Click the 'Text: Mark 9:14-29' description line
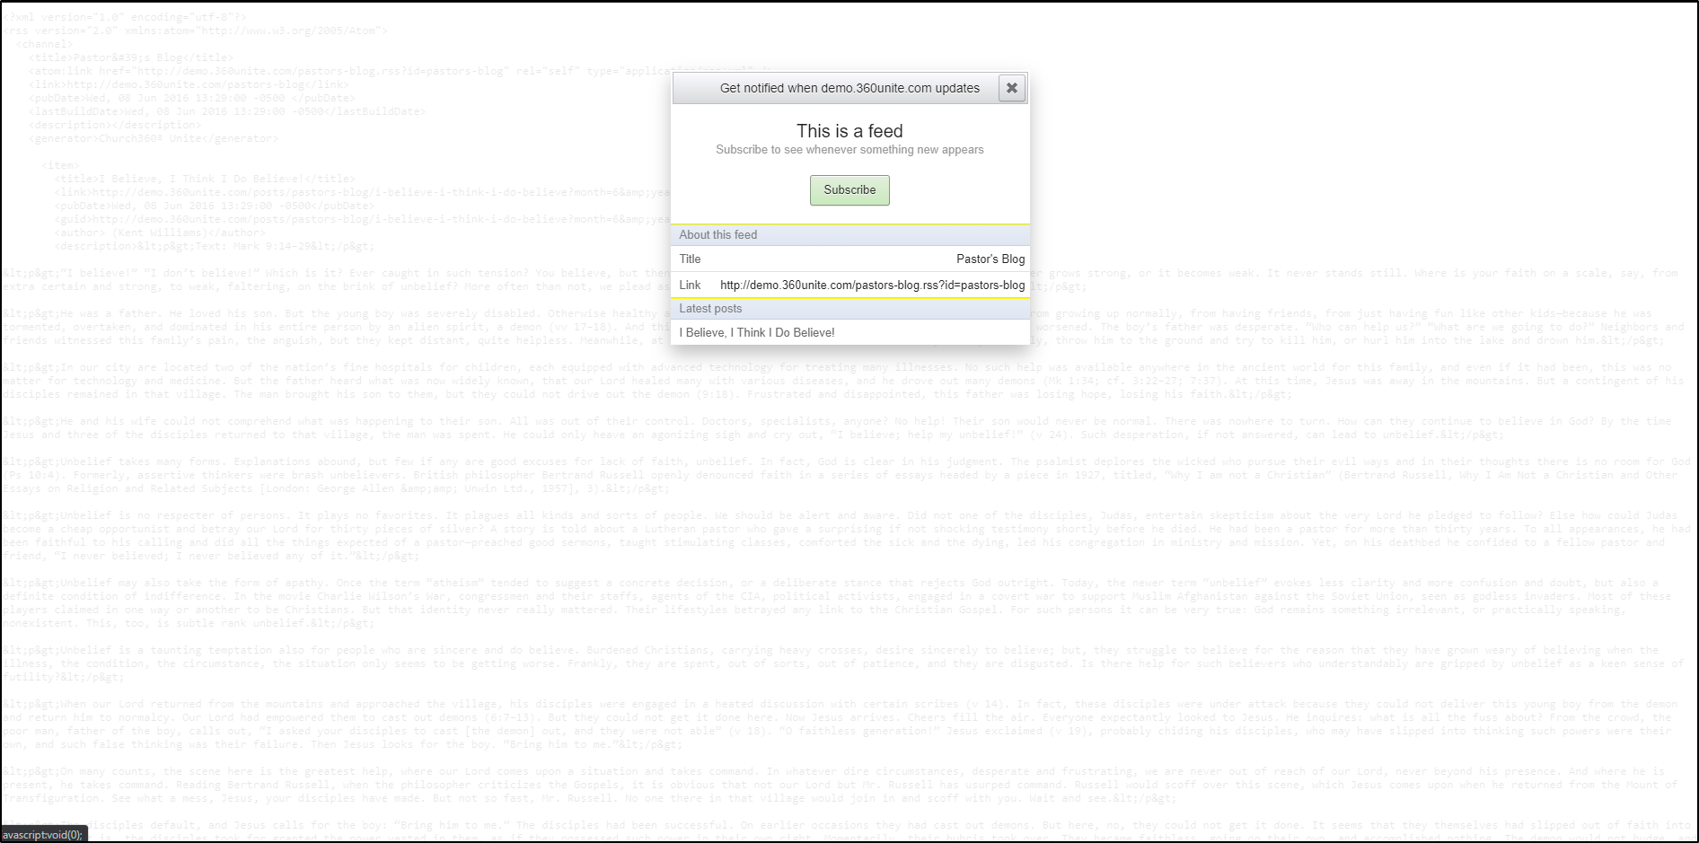 (214, 246)
